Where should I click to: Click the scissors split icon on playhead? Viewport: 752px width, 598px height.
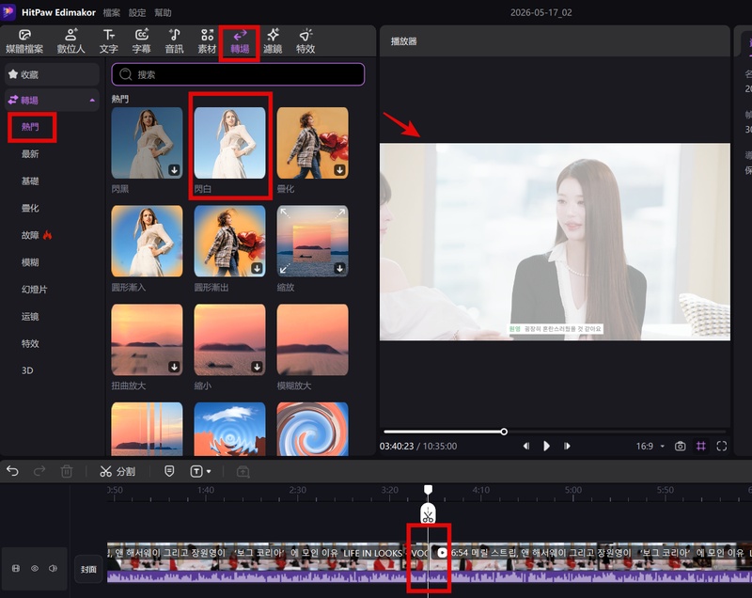428,514
